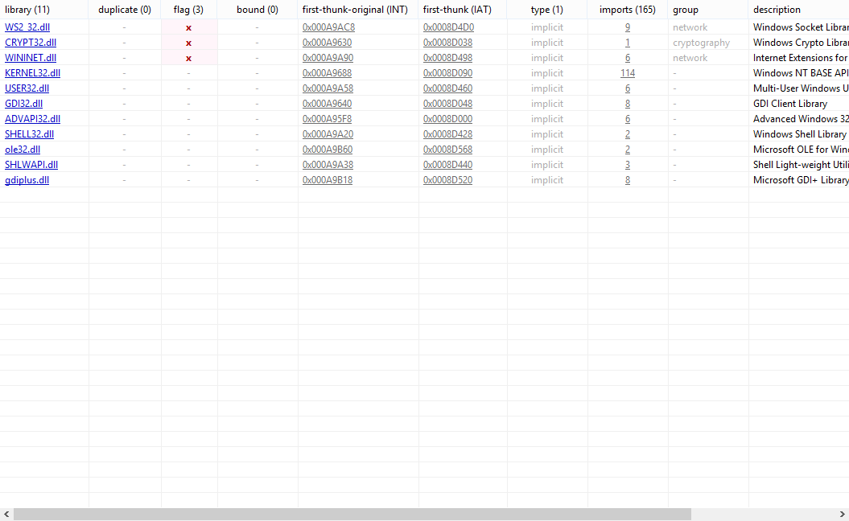Screen dimensions: 849x521
Task: Sort by the flag (3) column header
Action: click(188, 10)
